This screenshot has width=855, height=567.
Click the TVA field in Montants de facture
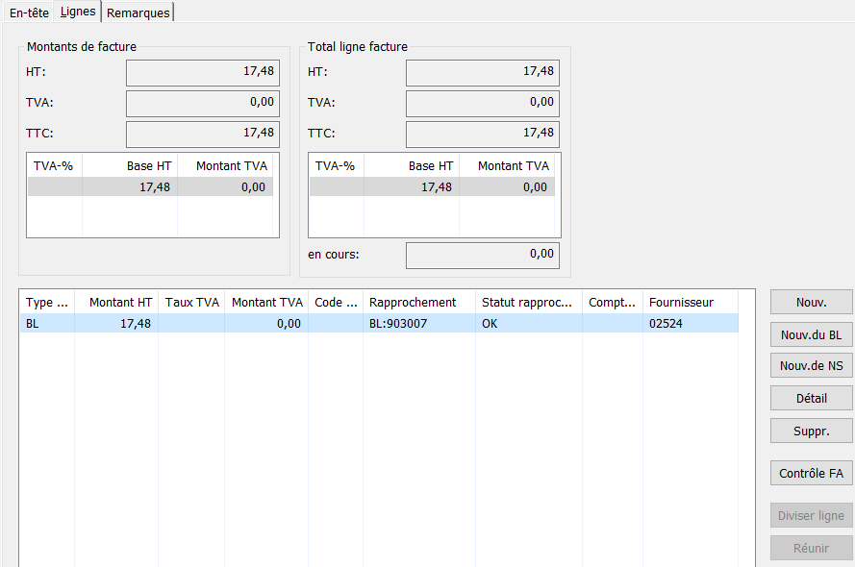tap(203, 104)
